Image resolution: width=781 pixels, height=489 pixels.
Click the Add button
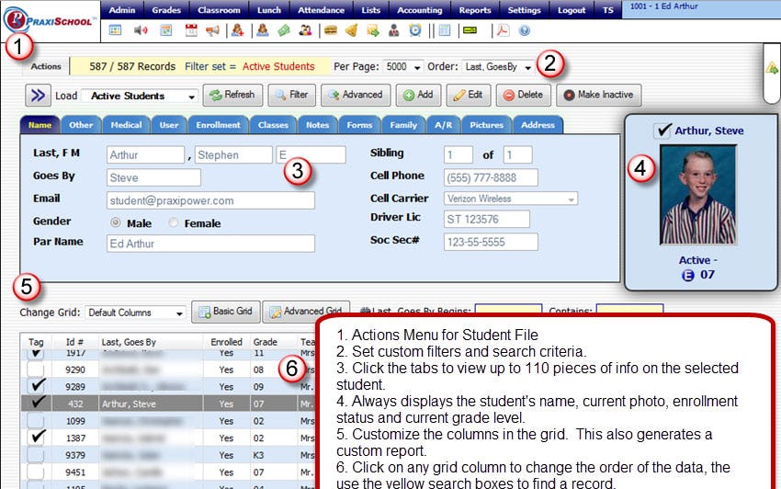(418, 95)
